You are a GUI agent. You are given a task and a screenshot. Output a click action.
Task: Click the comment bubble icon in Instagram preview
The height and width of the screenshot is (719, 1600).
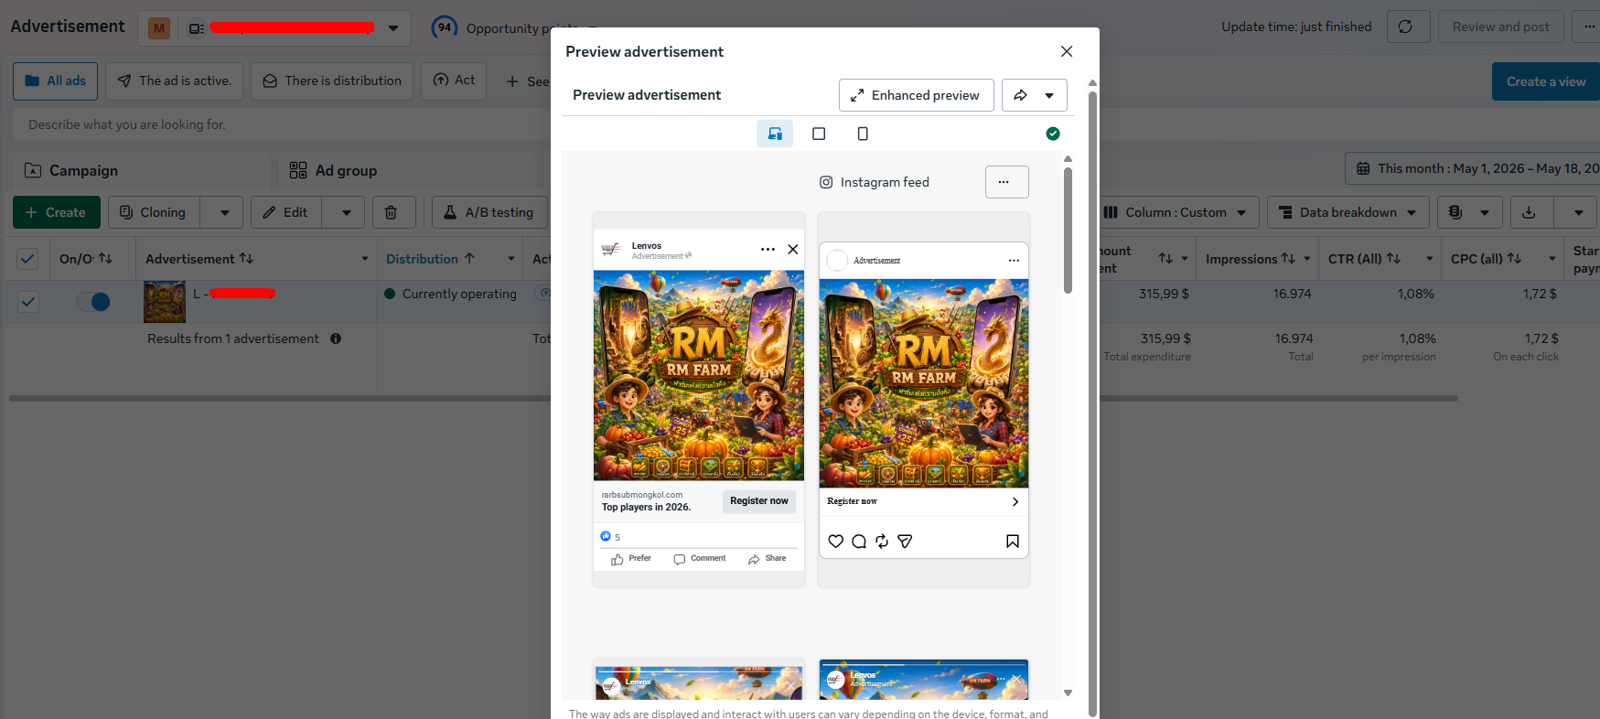[859, 542]
